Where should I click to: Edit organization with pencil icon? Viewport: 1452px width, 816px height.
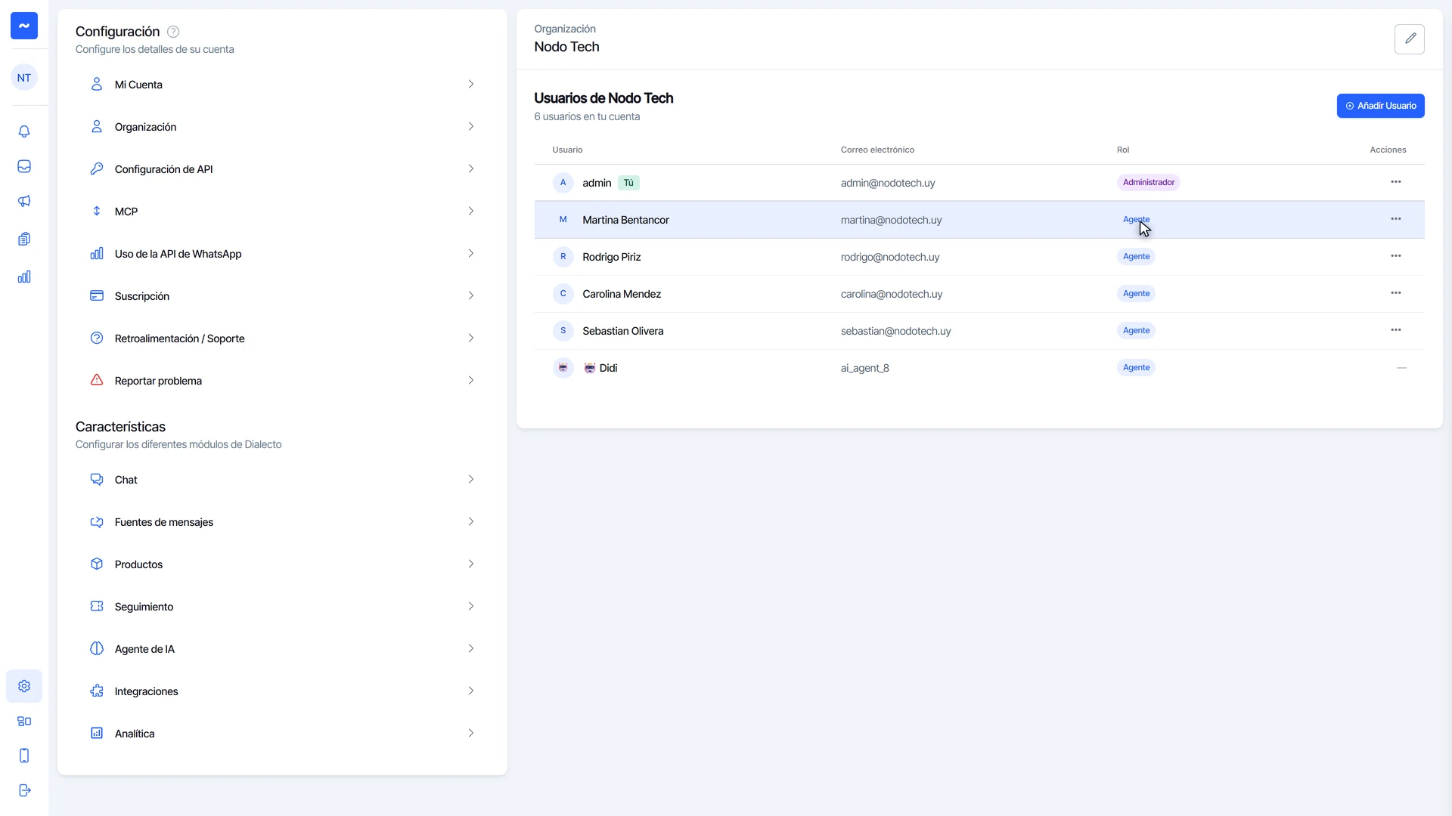[x=1410, y=39]
